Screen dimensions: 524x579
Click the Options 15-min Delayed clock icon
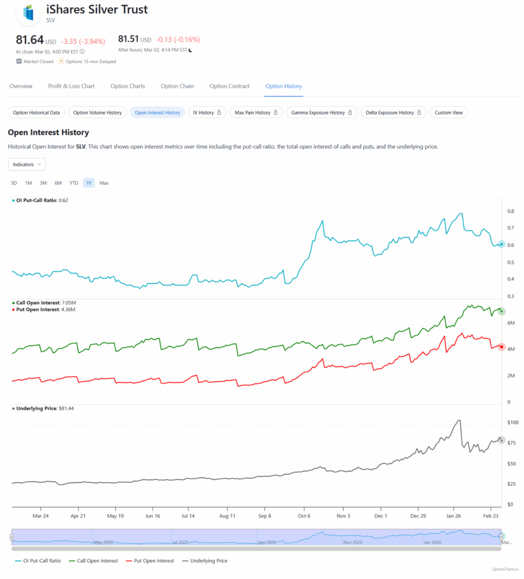click(x=62, y=62)
